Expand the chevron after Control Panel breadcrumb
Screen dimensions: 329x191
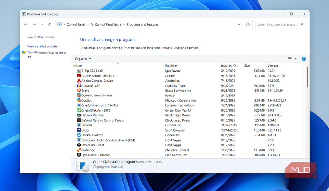click(88, 25)
